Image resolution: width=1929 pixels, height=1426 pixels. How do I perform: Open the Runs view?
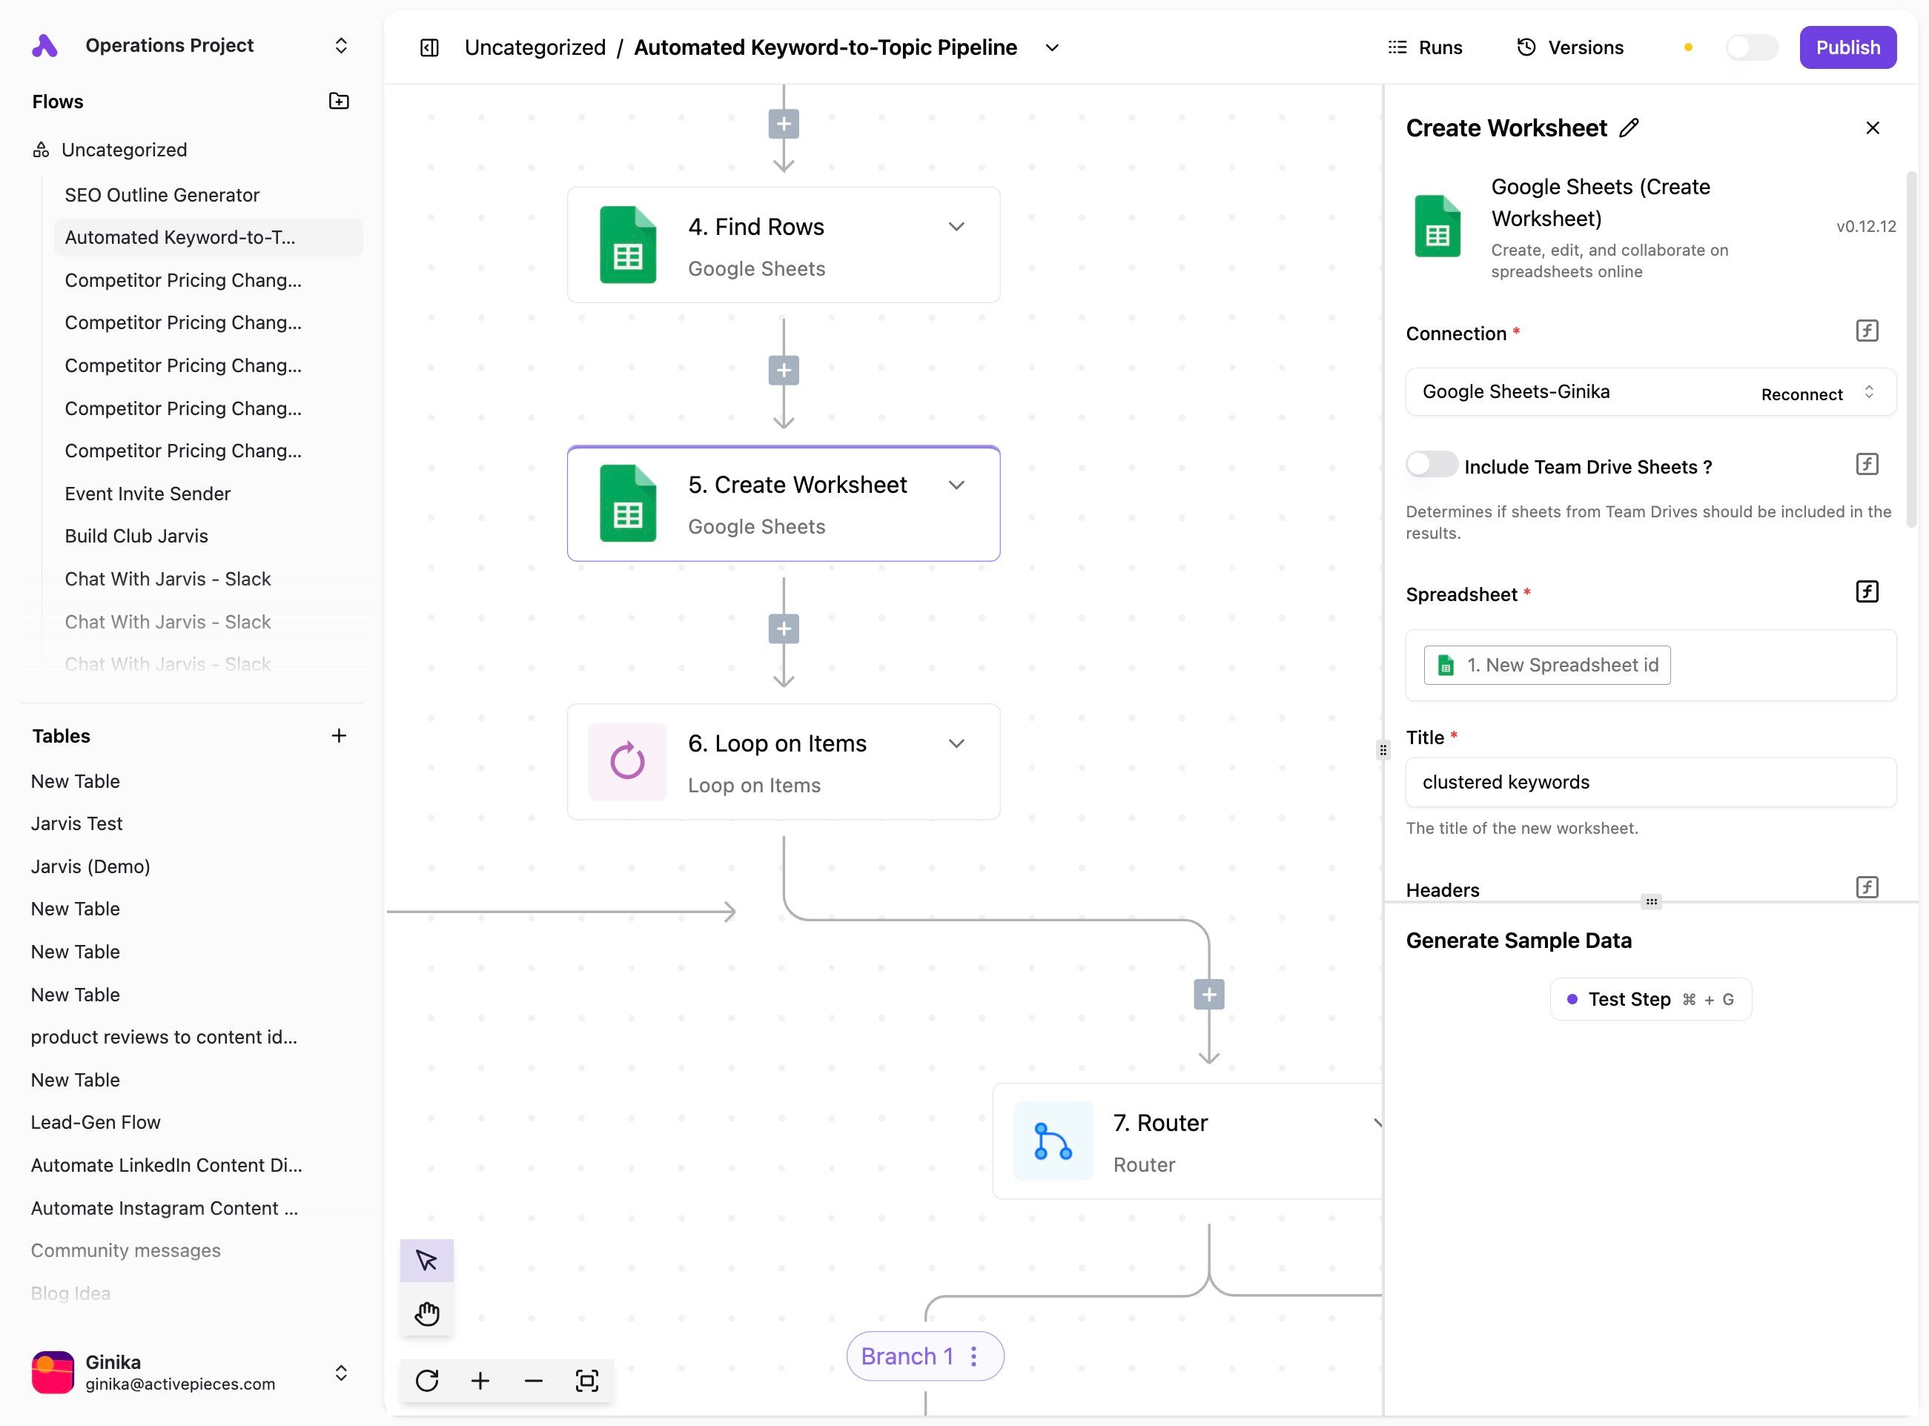click(1425, 47)
